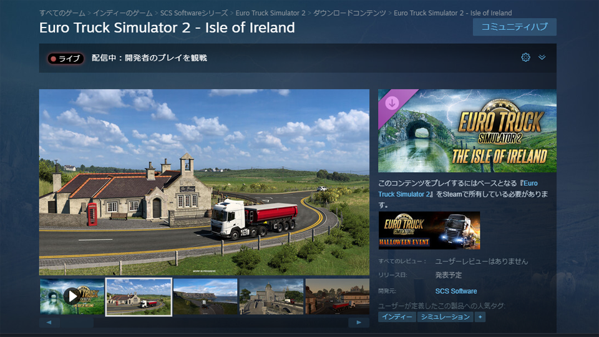599x337 pixels.
Task: Click 配信中：開発者のプレイを観戦 text
Action: pos(149,57)
